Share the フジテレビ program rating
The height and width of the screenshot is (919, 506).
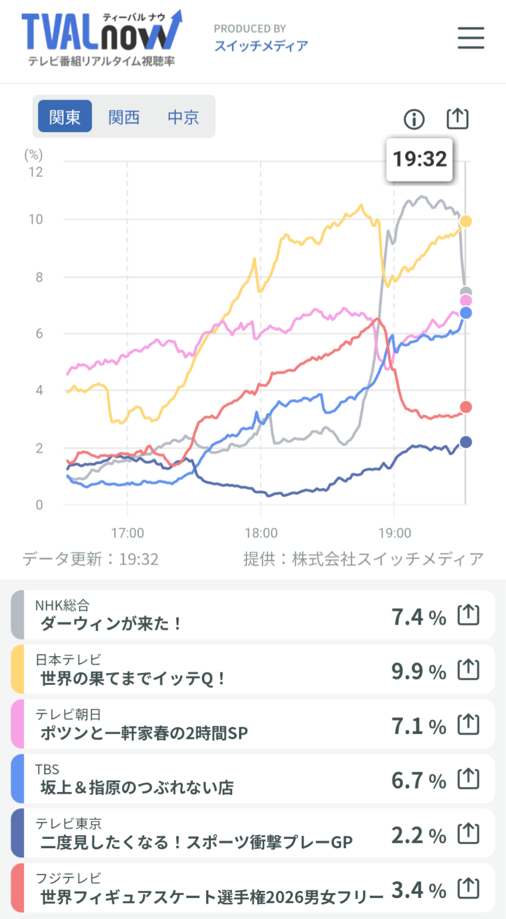coord(469,889)
